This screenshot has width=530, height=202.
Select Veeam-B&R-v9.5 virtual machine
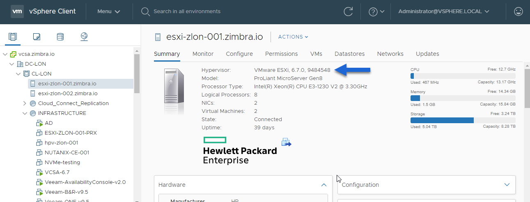tap(67, 192)
